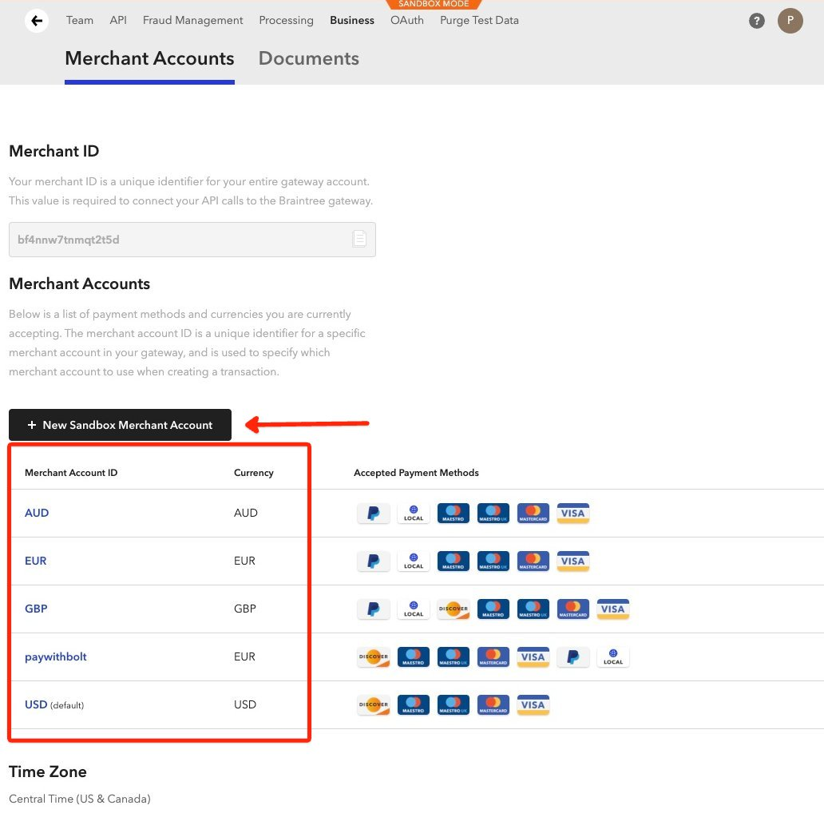Click the Local payment icon in AUD row
This screenshot has height=825, width=824.
tap(414, 513)
